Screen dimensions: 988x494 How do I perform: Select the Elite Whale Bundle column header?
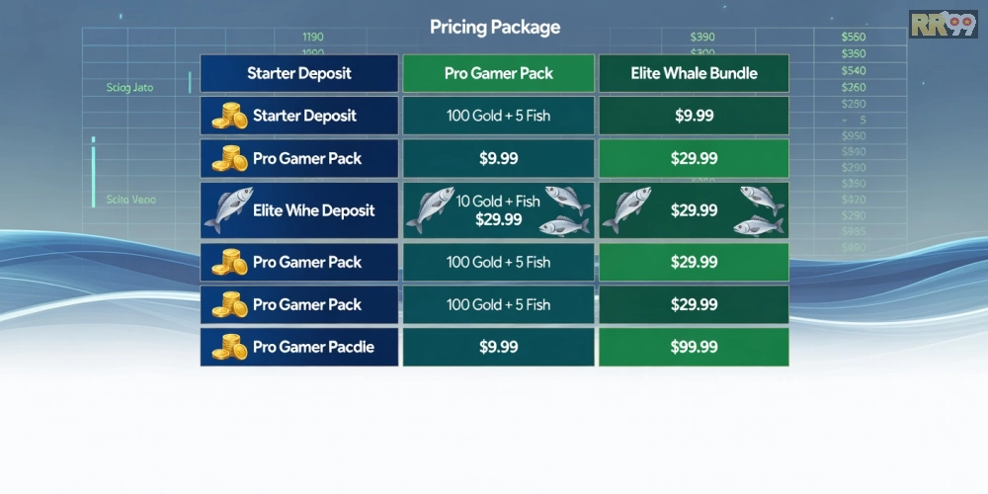click(694, 73)
